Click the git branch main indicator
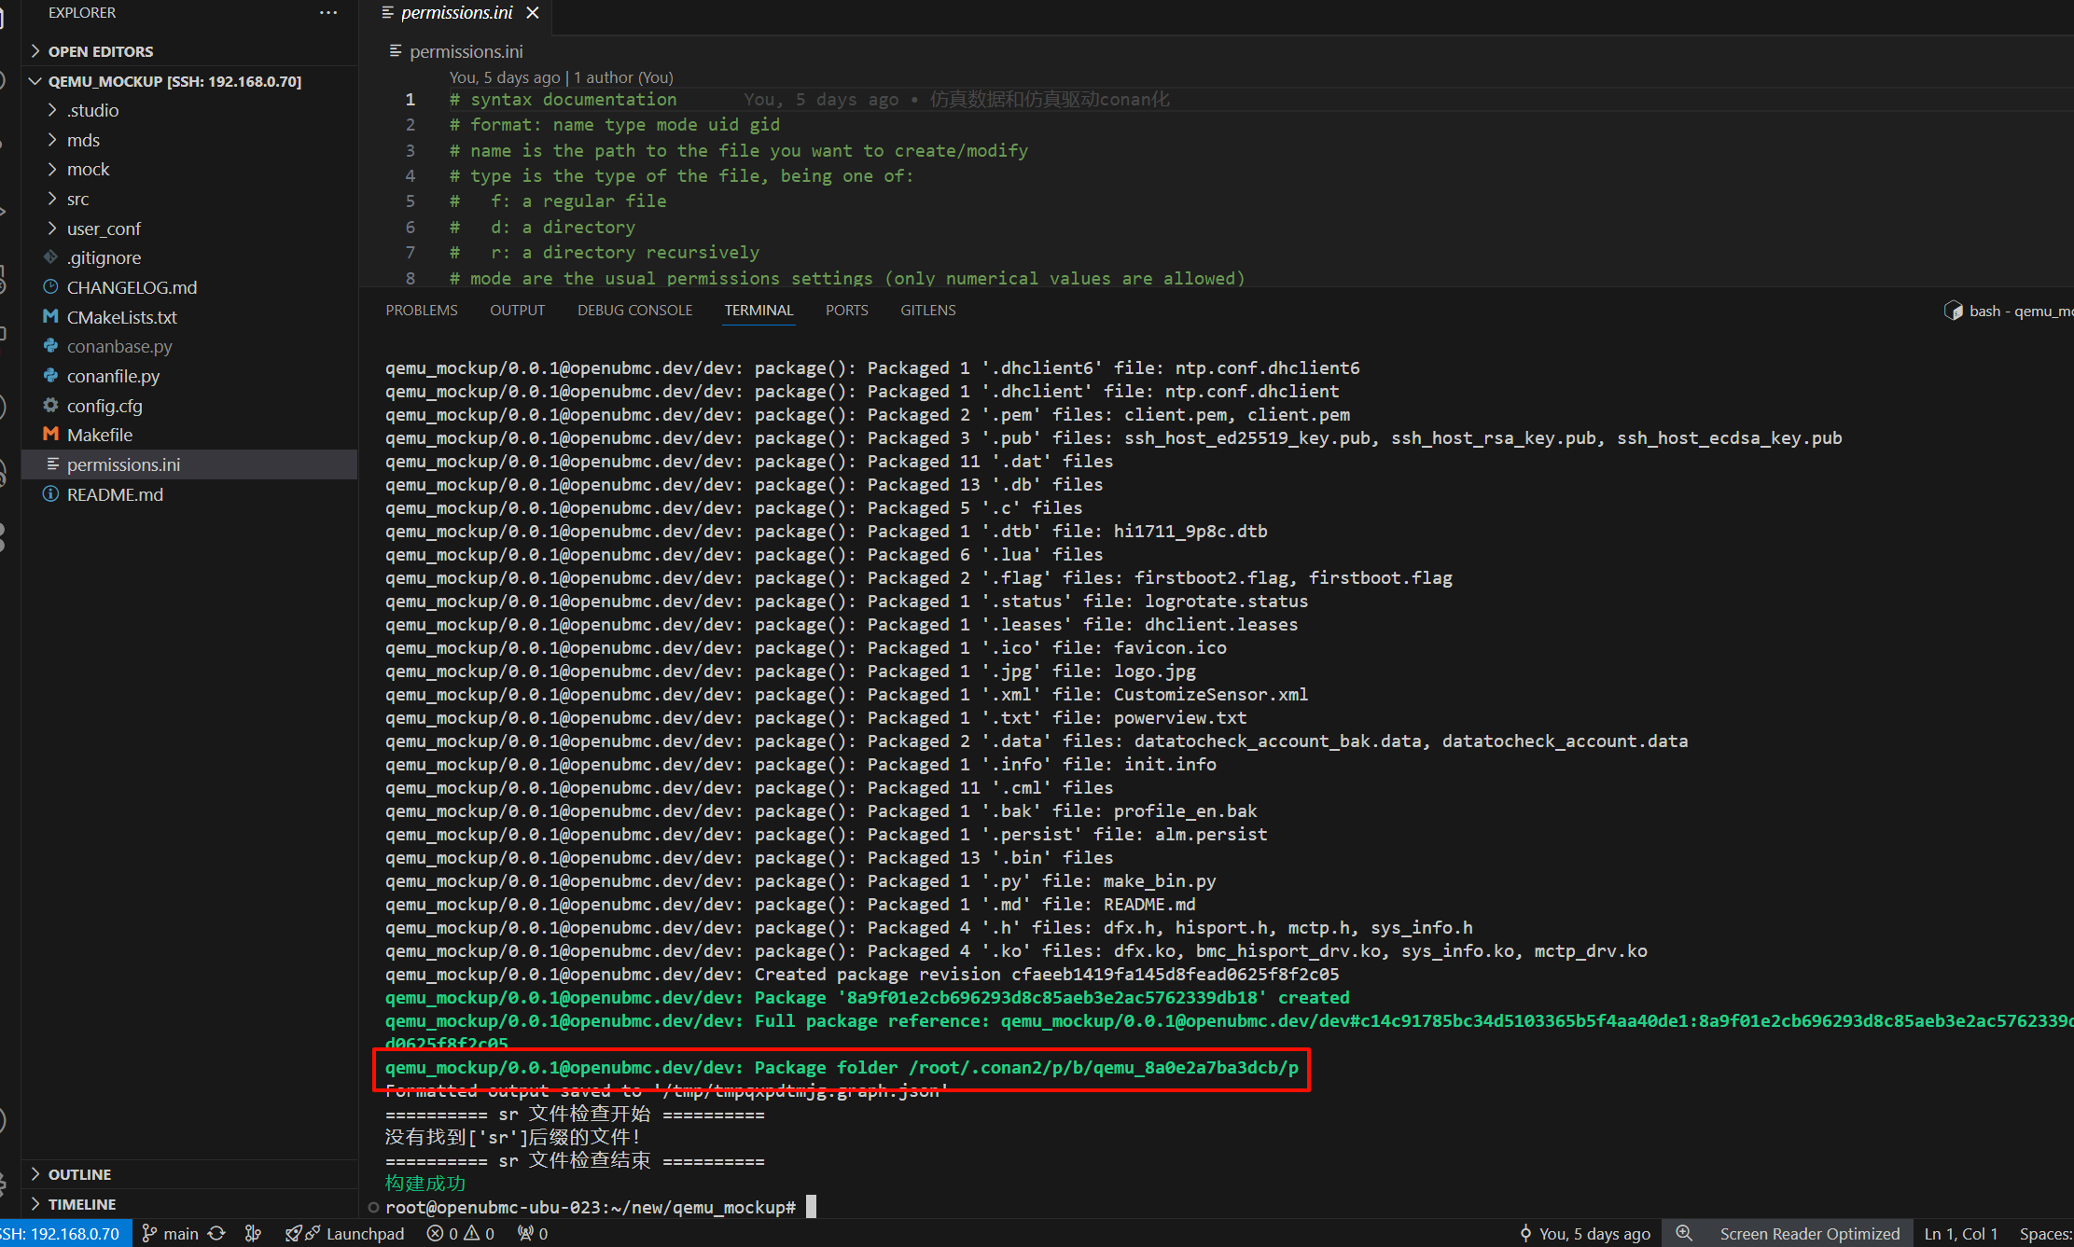 pos(171,1233)
